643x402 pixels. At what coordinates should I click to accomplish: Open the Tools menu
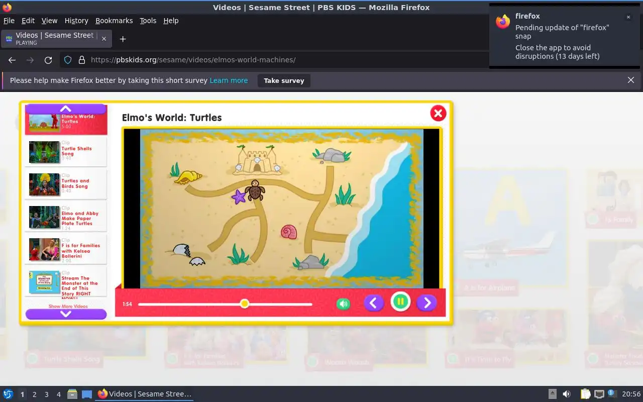pos(148,21)
